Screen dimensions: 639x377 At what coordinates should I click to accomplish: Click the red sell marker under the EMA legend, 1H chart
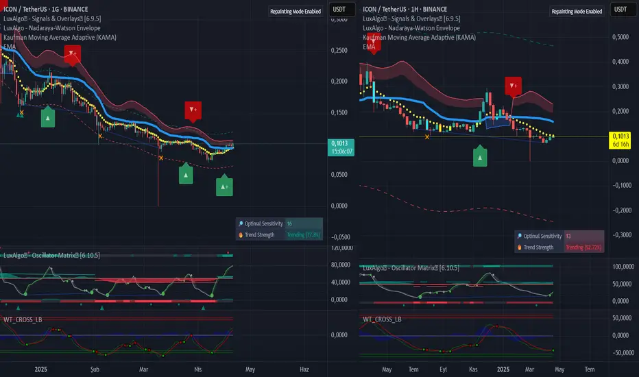click(x=373, y=42)
